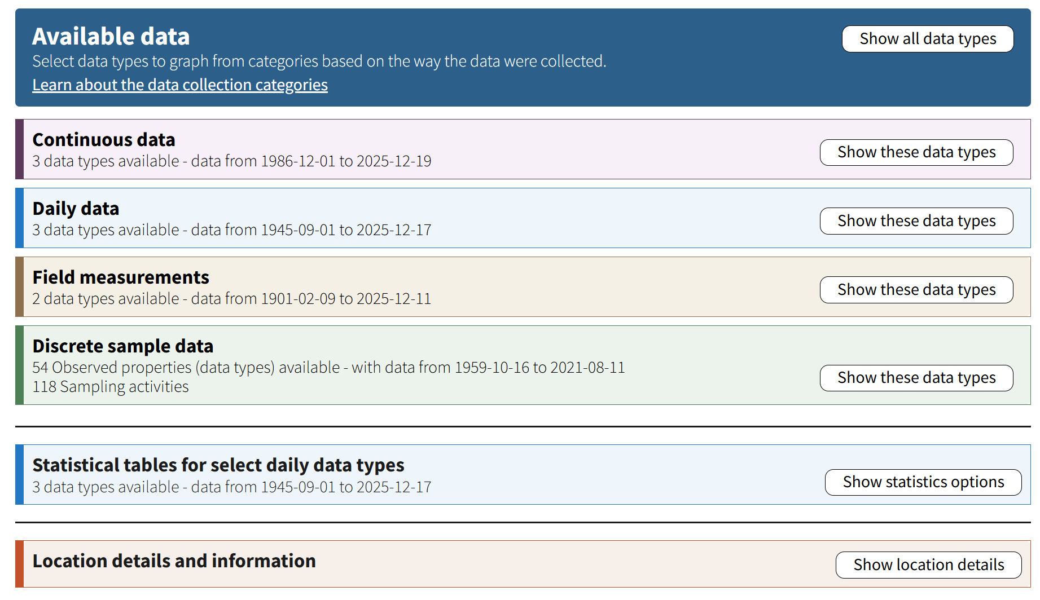Show data types for Field measurements
Viewport: 1040px width, 600px height.
point(916,289)
